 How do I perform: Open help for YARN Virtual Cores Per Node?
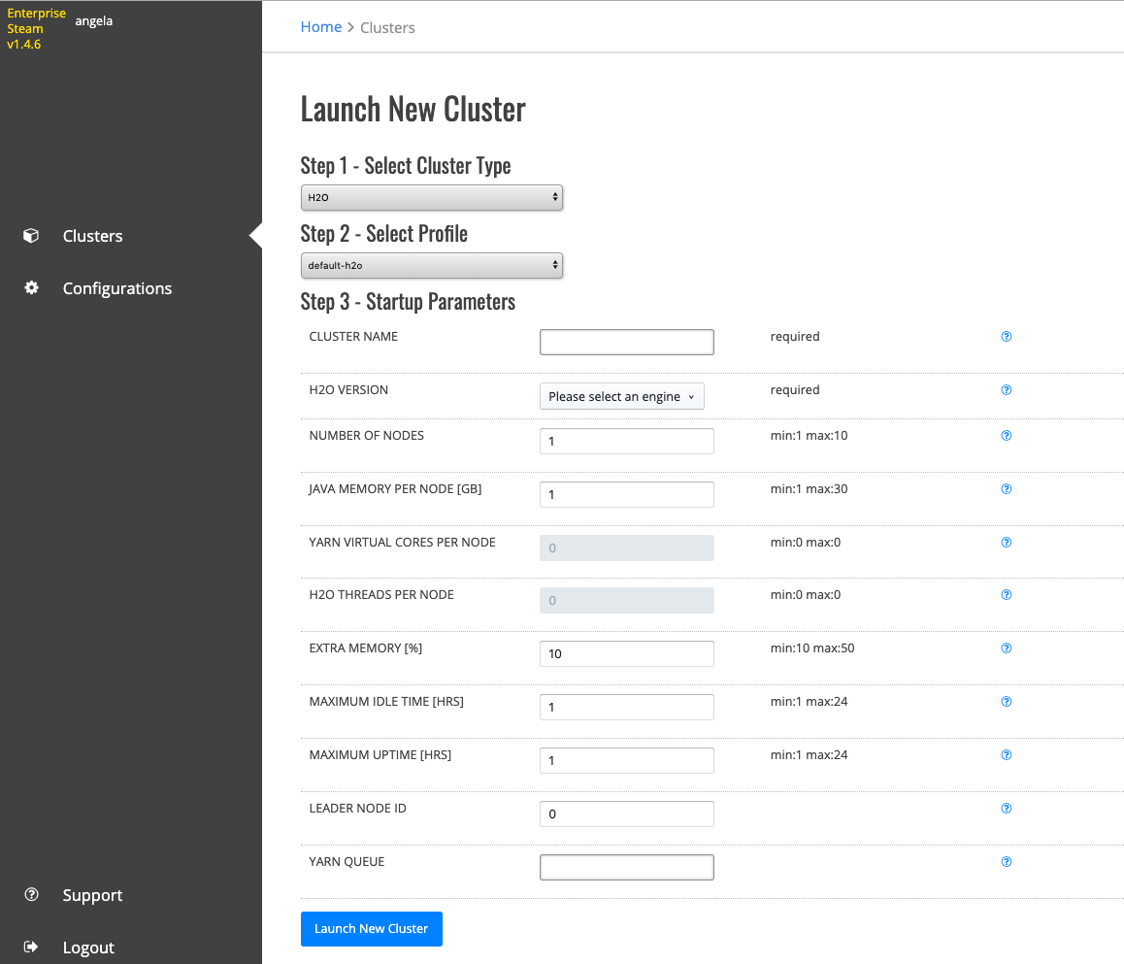click(1007, 543)
